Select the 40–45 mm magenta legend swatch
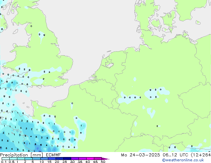This screenshot has width=211, height=163. pos(90,159)
